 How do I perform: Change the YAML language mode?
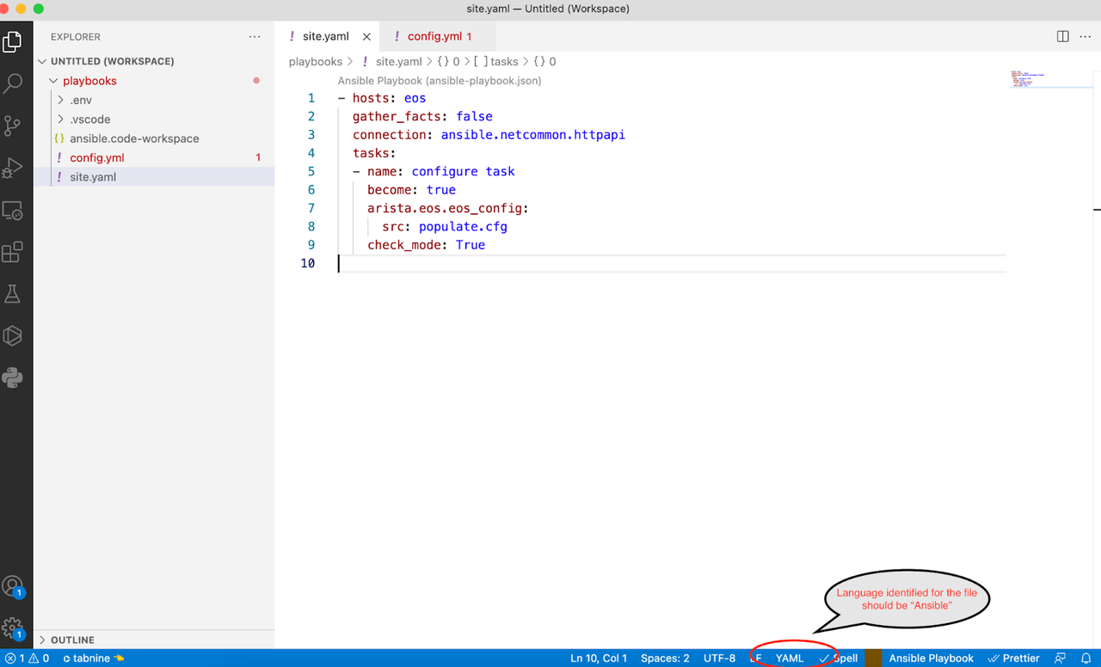click(x=789, y=658)
